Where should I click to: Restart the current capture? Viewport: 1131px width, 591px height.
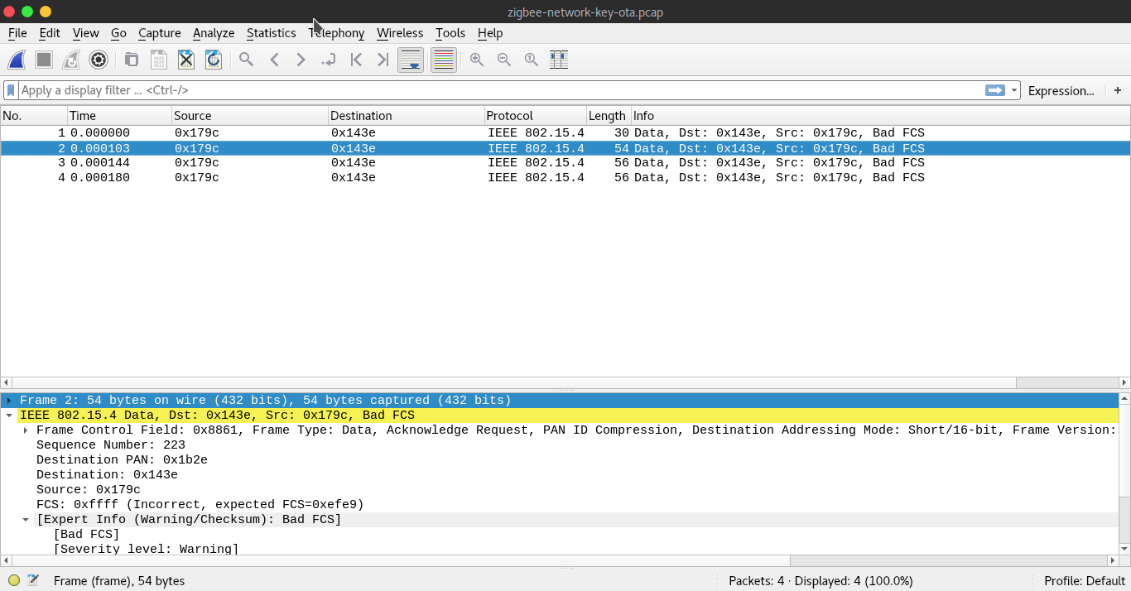click(71, 60)
